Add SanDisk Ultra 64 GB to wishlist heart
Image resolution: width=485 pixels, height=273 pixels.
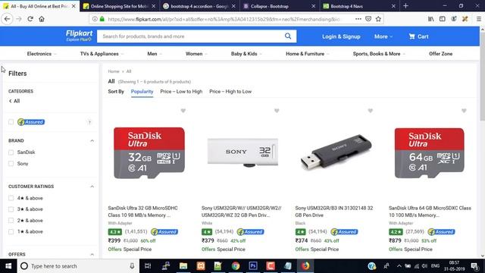tap(464, 111)
